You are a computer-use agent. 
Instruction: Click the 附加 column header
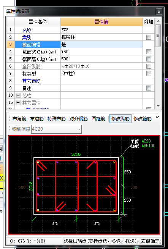point(149,22)
